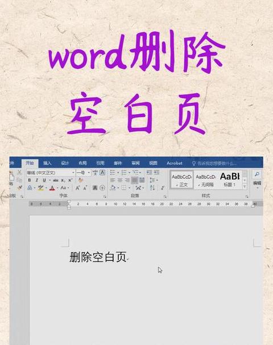273x345 pixels.
Task: Click the Increase Indent icon
Action: tap(156, 172)
